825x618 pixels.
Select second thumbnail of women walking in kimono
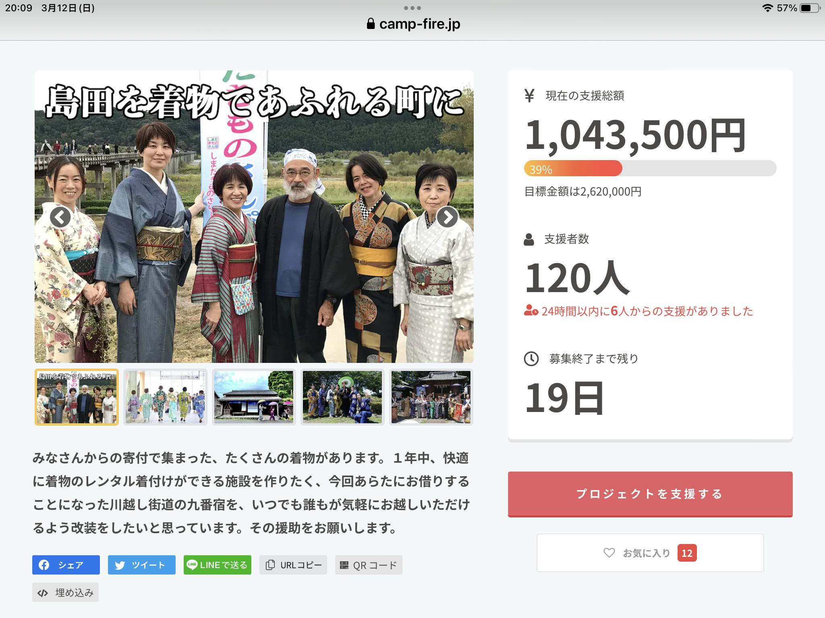coord(165,397)
